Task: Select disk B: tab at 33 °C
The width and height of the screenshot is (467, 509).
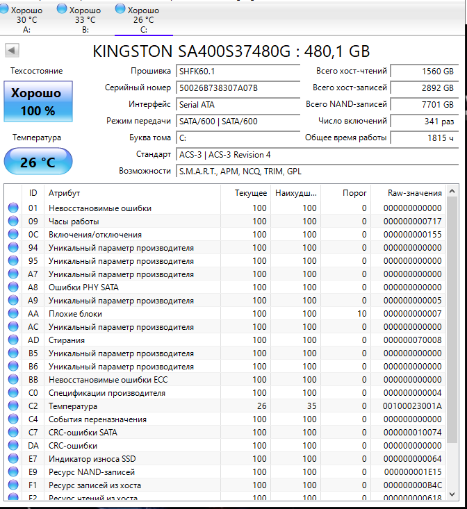Action: (x=85, y=19)
